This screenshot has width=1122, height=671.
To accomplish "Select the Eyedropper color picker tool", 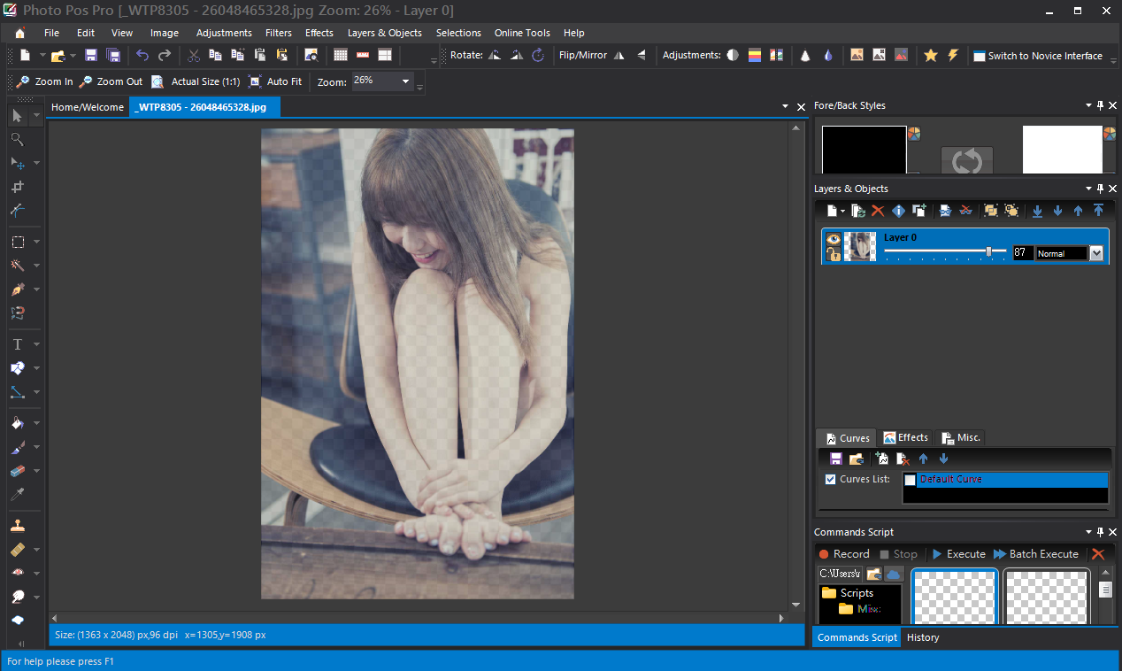I will (17, 494).
